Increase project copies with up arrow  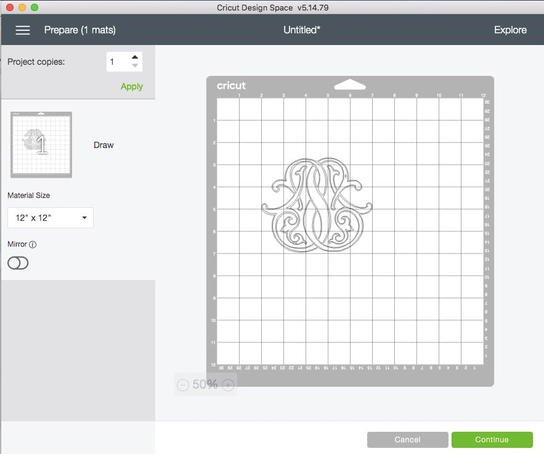[x=135, y=57]
